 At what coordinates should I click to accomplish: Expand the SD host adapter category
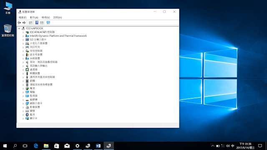(x=23, y=40)
